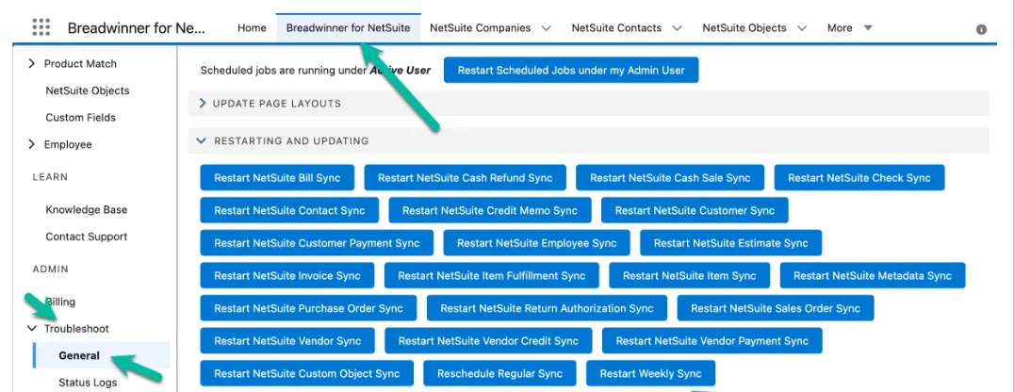The height and width of the screenshot is (392, 1014).
Task: Collapse the Restarting and Updating section
Action: click(x=201, y=140)
